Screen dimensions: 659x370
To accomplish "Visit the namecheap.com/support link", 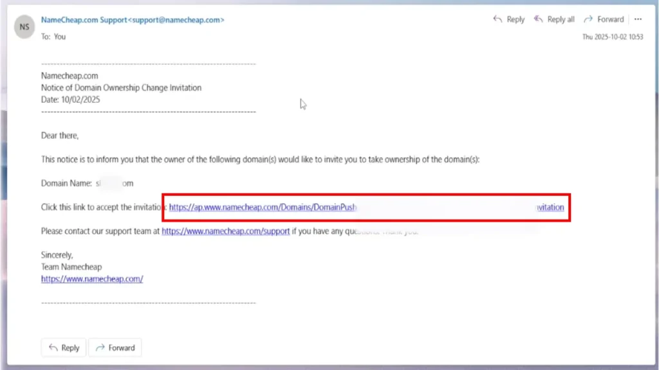I will (x=225, y=231).
